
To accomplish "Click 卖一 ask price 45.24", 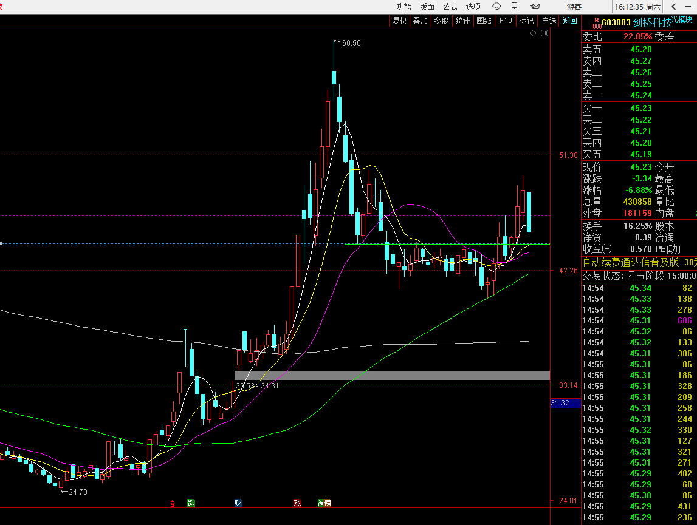I will [x=641, y=95].
